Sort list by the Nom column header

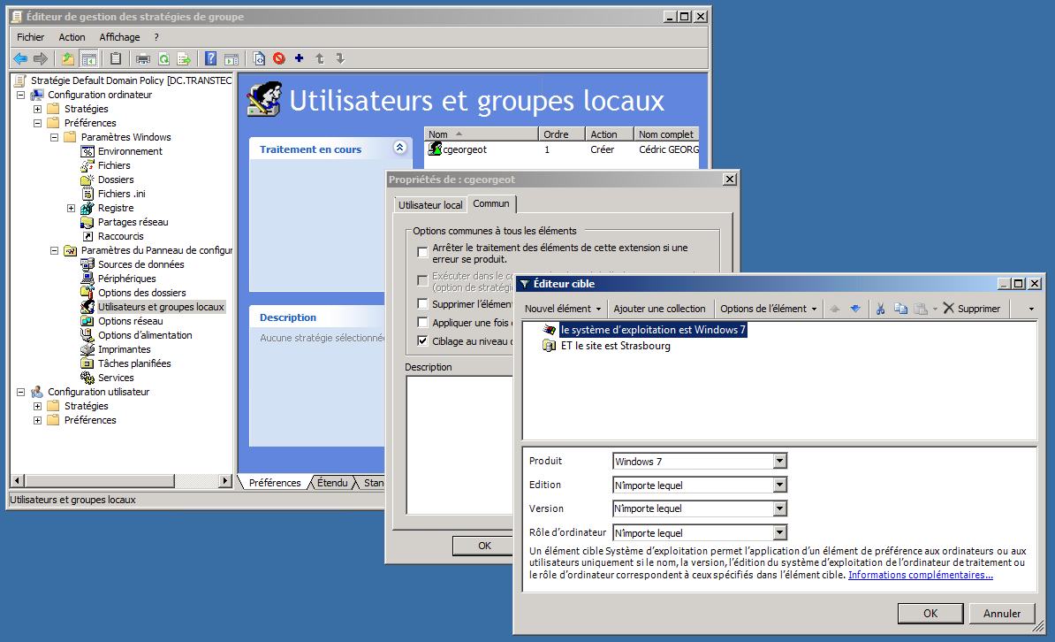coord(481,134)
